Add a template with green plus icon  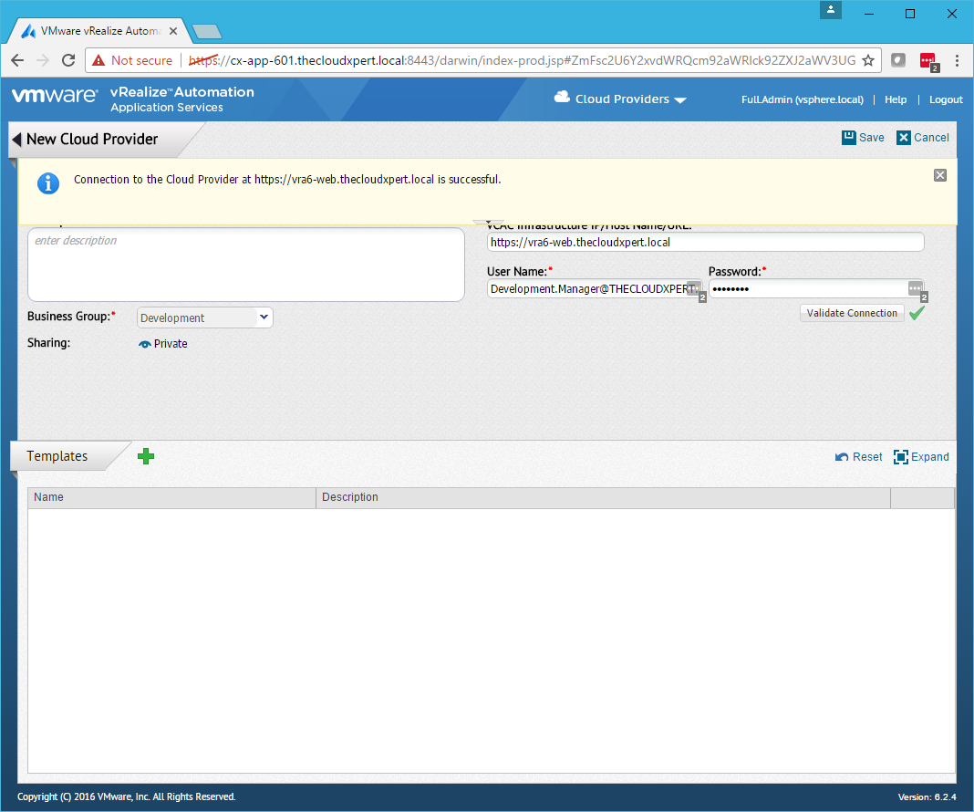point(146,456)
